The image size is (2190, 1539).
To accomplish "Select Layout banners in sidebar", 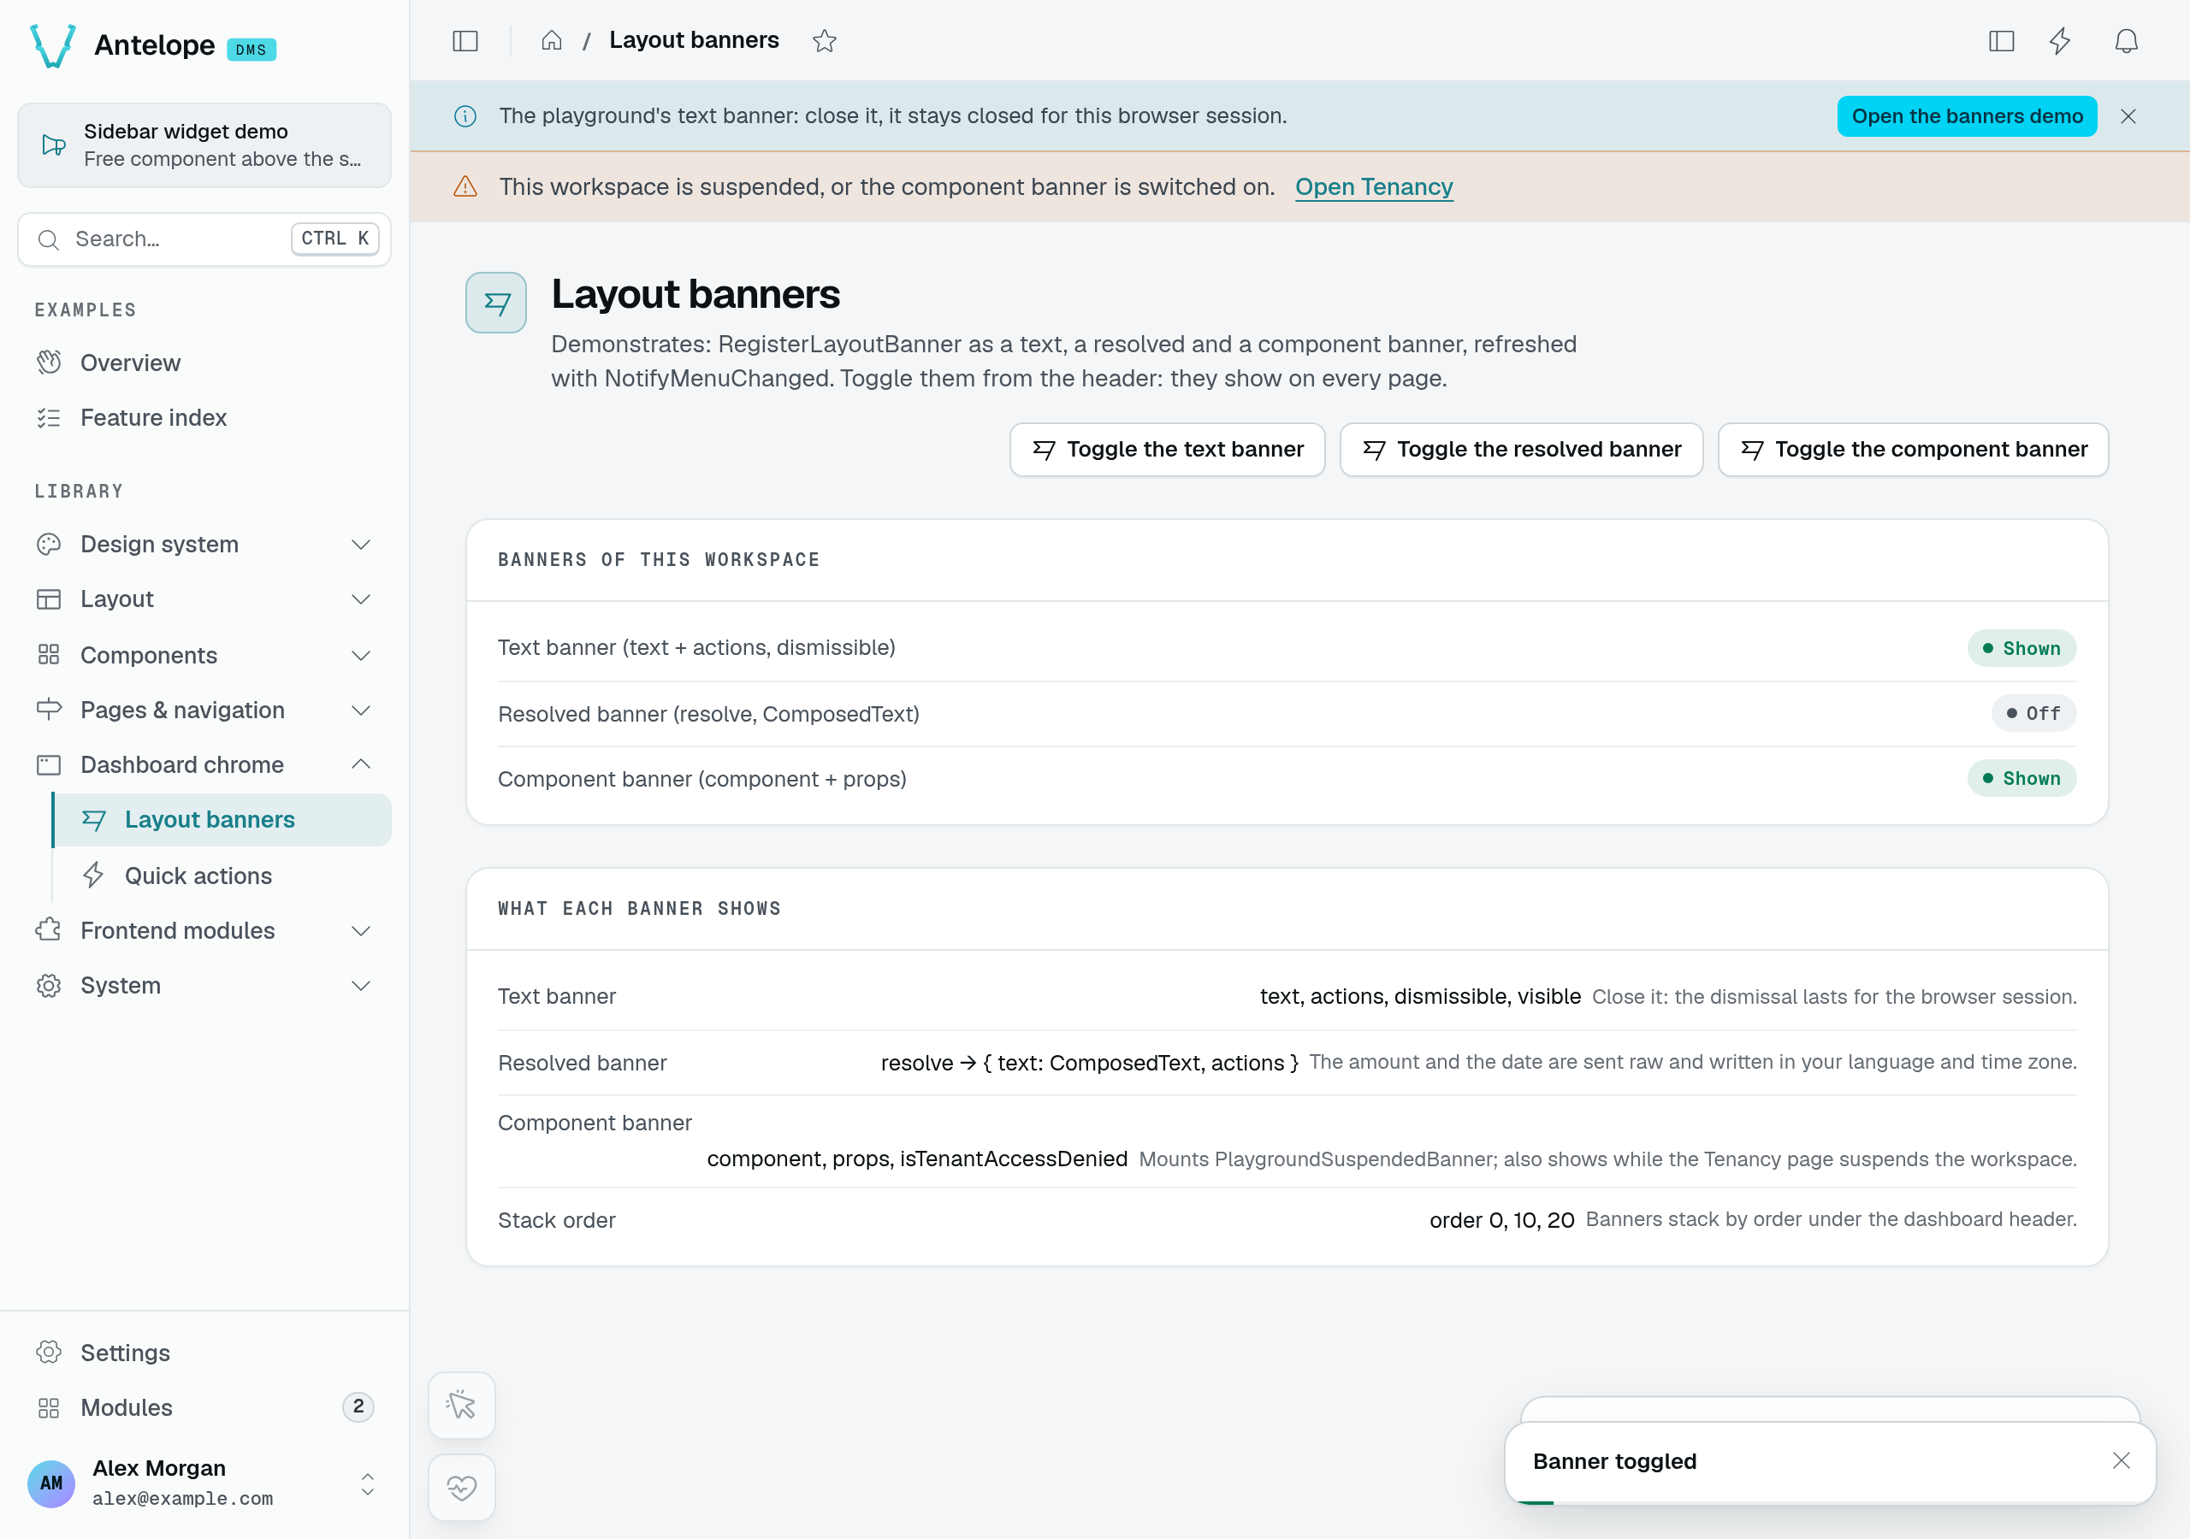I will (222, 820).
